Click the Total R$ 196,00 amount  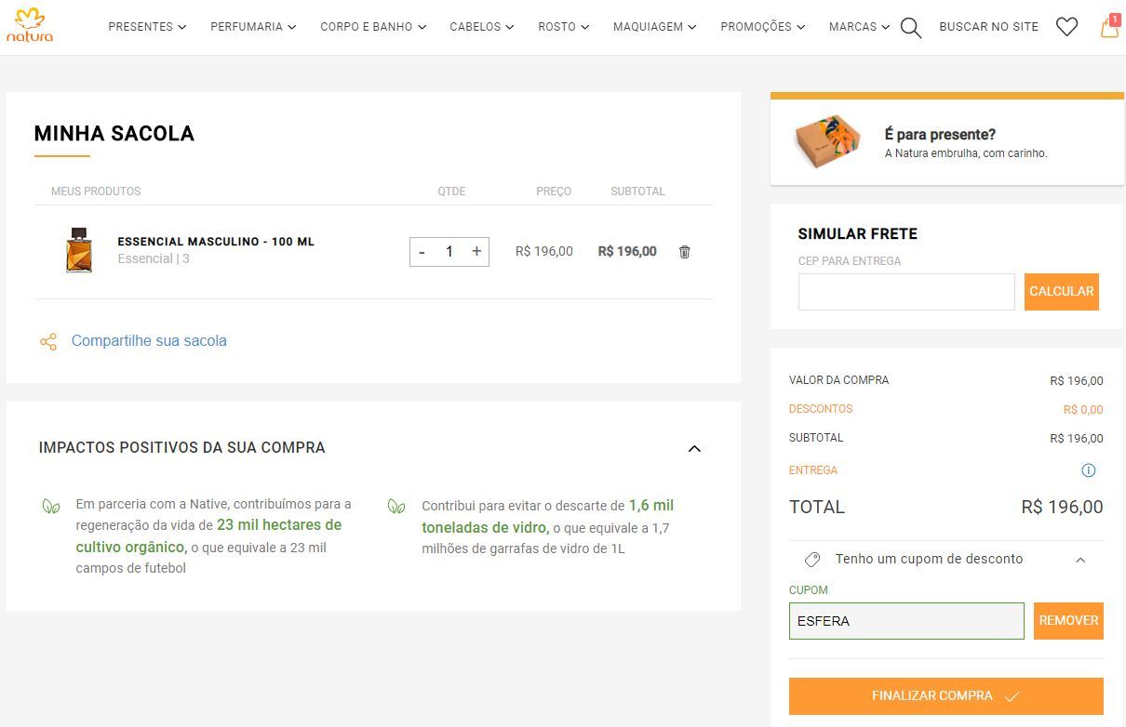click(x=1062, y=508)
